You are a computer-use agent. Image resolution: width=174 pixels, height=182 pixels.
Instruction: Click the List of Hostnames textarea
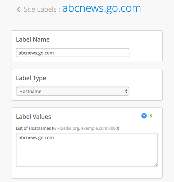click(x=87, y=150)
